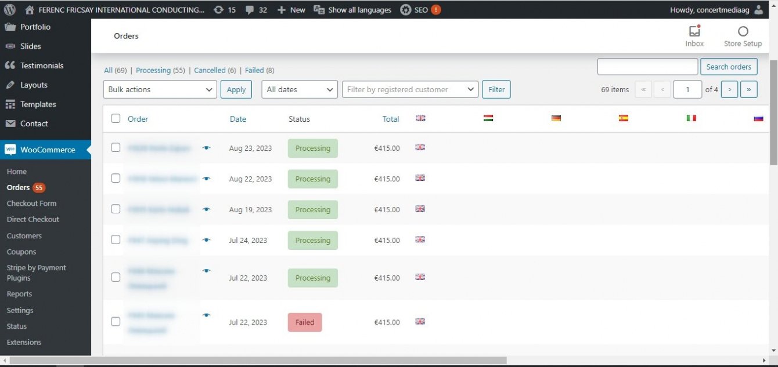Click the Hungarian flag column header
Screen dimensions: 778x367
coord(488,118)
